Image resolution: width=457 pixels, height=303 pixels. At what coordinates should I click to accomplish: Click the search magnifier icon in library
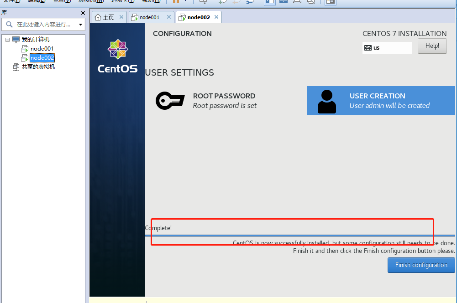coord(9,25)
